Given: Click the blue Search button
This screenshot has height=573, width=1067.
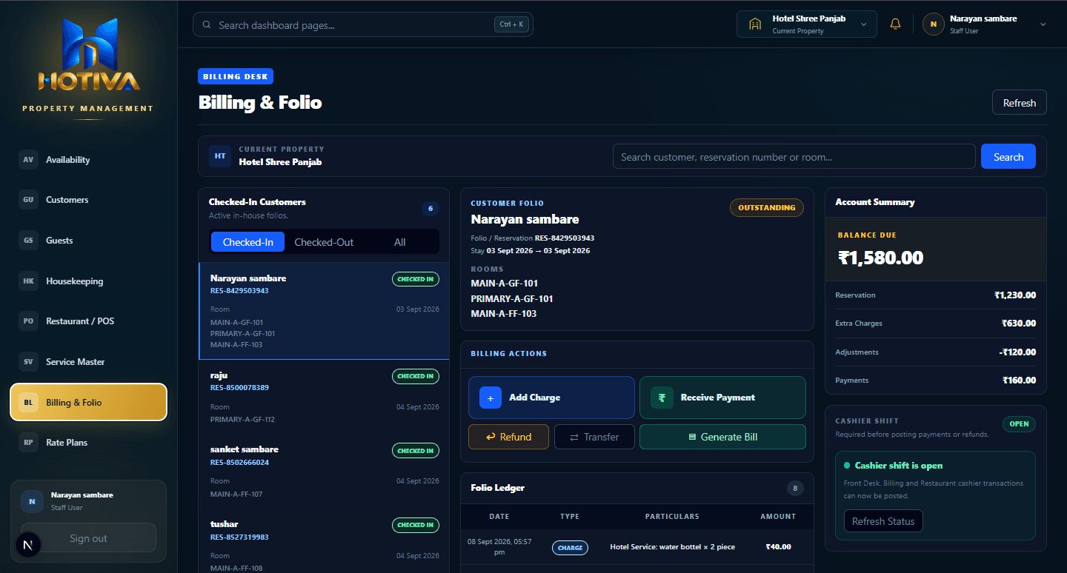Looking at the screenshot, I should tap(1008, 156).
